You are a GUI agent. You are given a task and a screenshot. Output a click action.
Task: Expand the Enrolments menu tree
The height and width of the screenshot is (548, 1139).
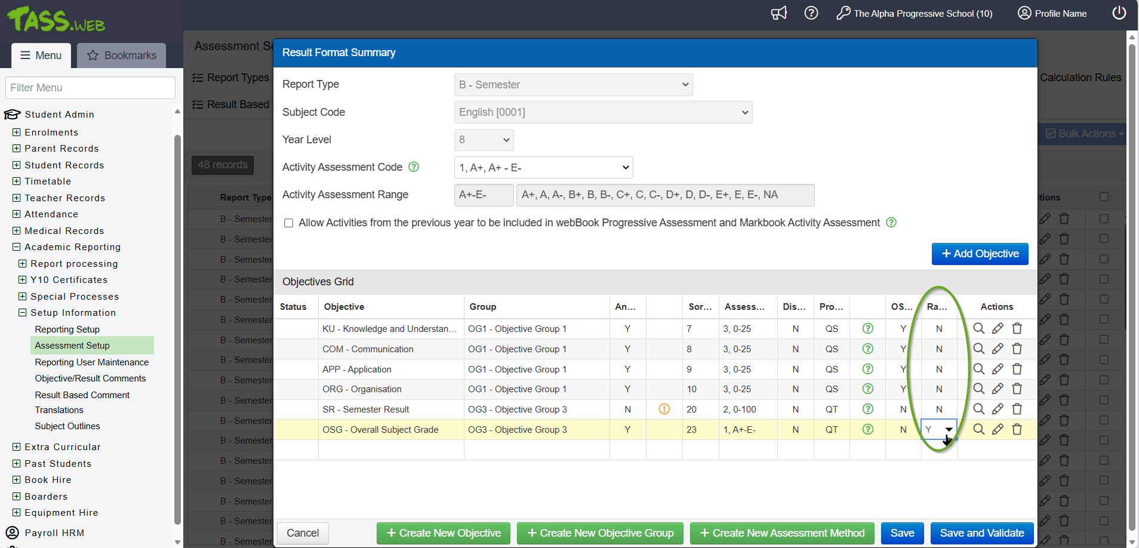[x=17, y=133]
